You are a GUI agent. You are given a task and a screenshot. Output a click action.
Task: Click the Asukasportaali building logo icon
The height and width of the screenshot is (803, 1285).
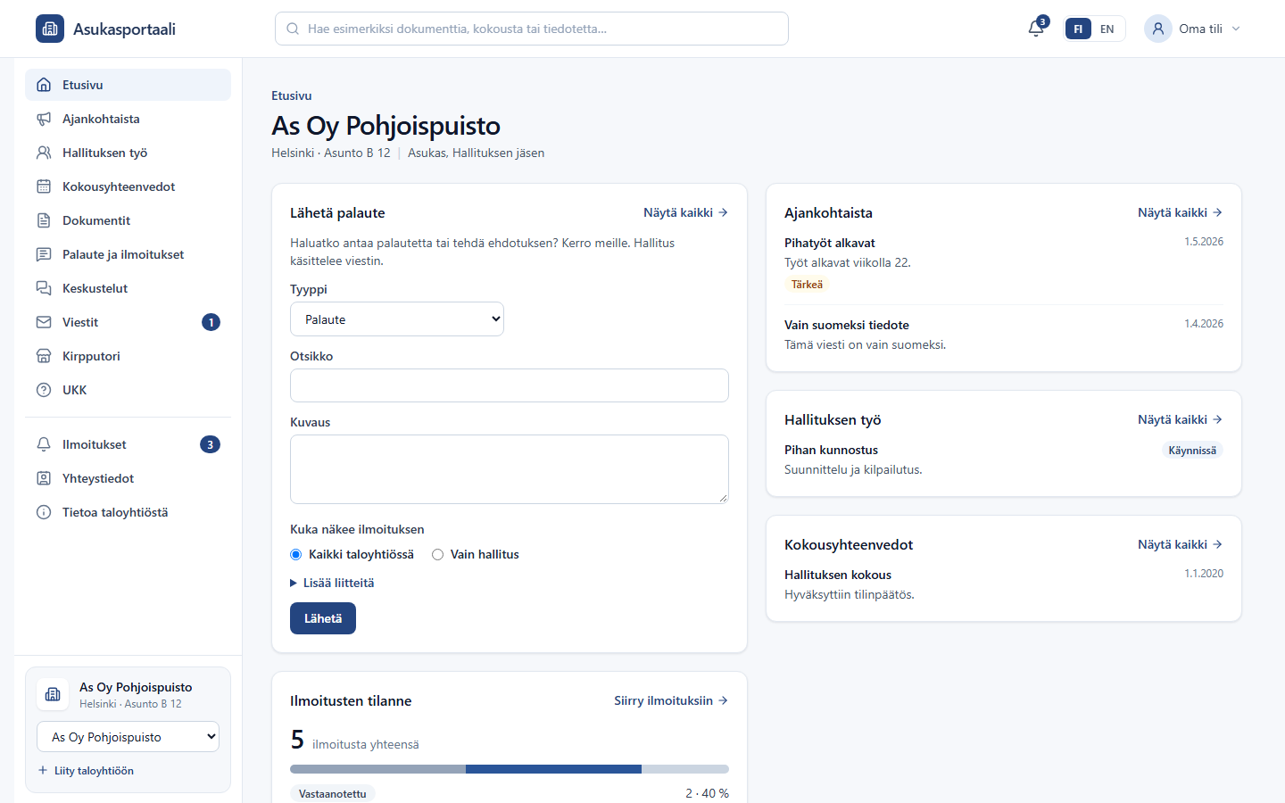coord(50,29)
